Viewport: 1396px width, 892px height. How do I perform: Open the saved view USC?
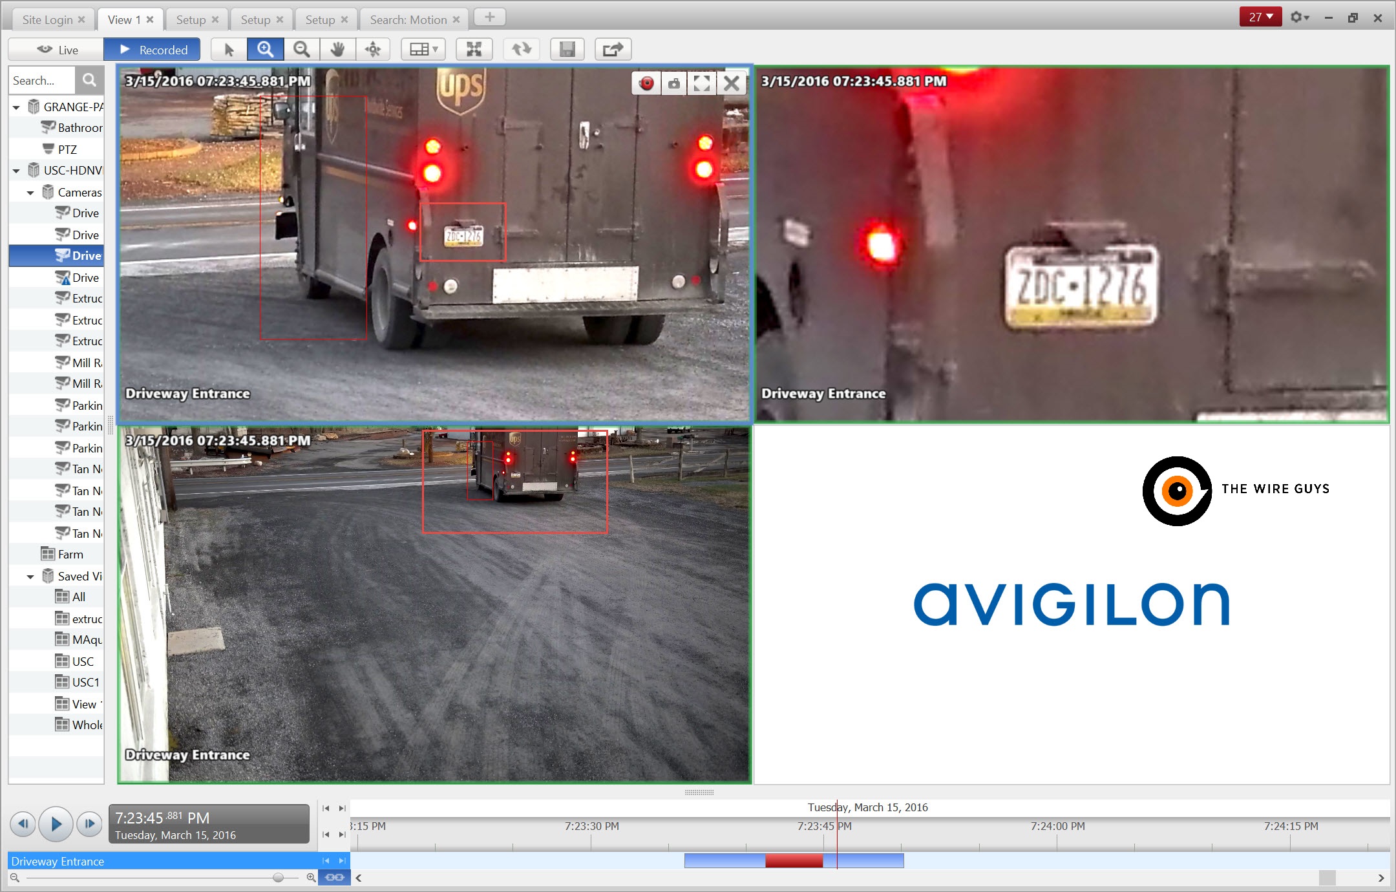[75, 662]
